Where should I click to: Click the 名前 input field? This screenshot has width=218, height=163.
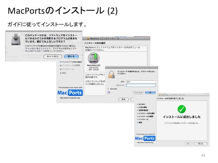(141, 81)
